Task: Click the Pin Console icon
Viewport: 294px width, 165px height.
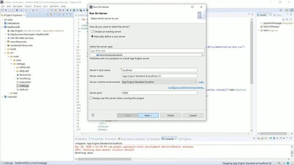Action: (x=271, y=138)
